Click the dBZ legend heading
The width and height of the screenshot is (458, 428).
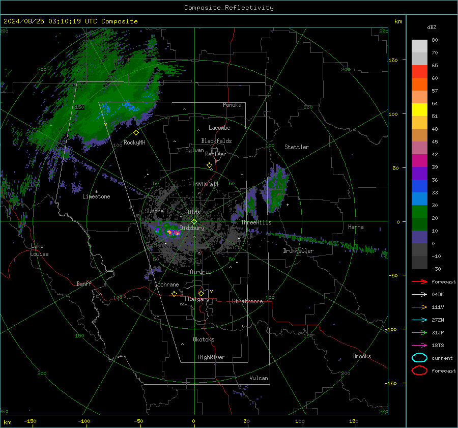click(x=432, y=27)
